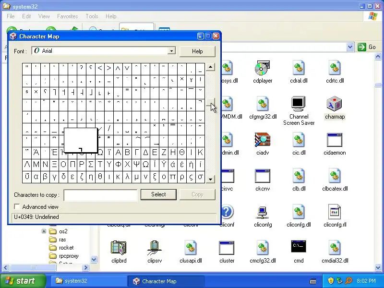384x288 pixels.
Task: Click the Go button
Action: coord(367,47)
